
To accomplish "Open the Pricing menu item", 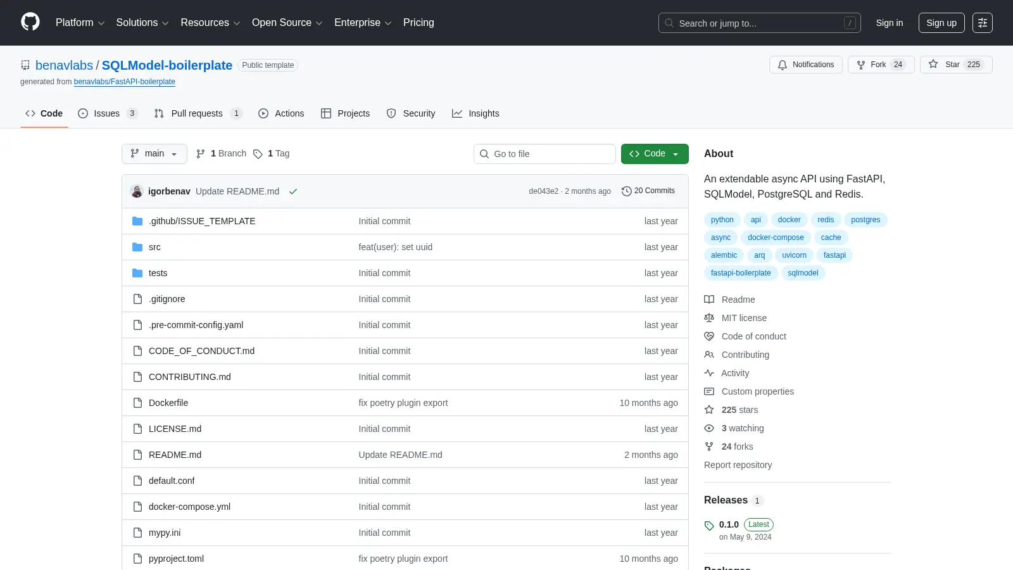I will pos(418,23).
